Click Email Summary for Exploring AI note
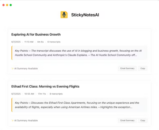Screen dimensions: 159x130 click(127, 68)
